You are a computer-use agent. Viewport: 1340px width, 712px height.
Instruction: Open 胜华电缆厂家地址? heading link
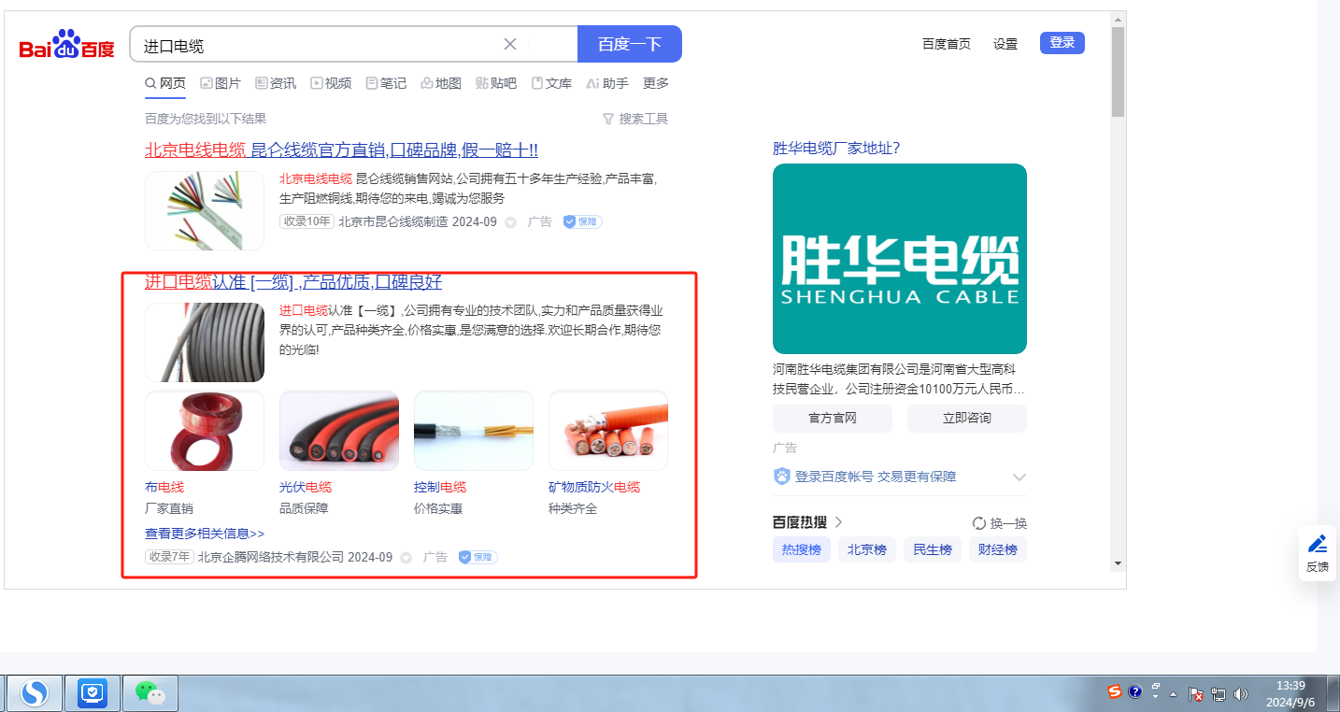coord(836,149)
